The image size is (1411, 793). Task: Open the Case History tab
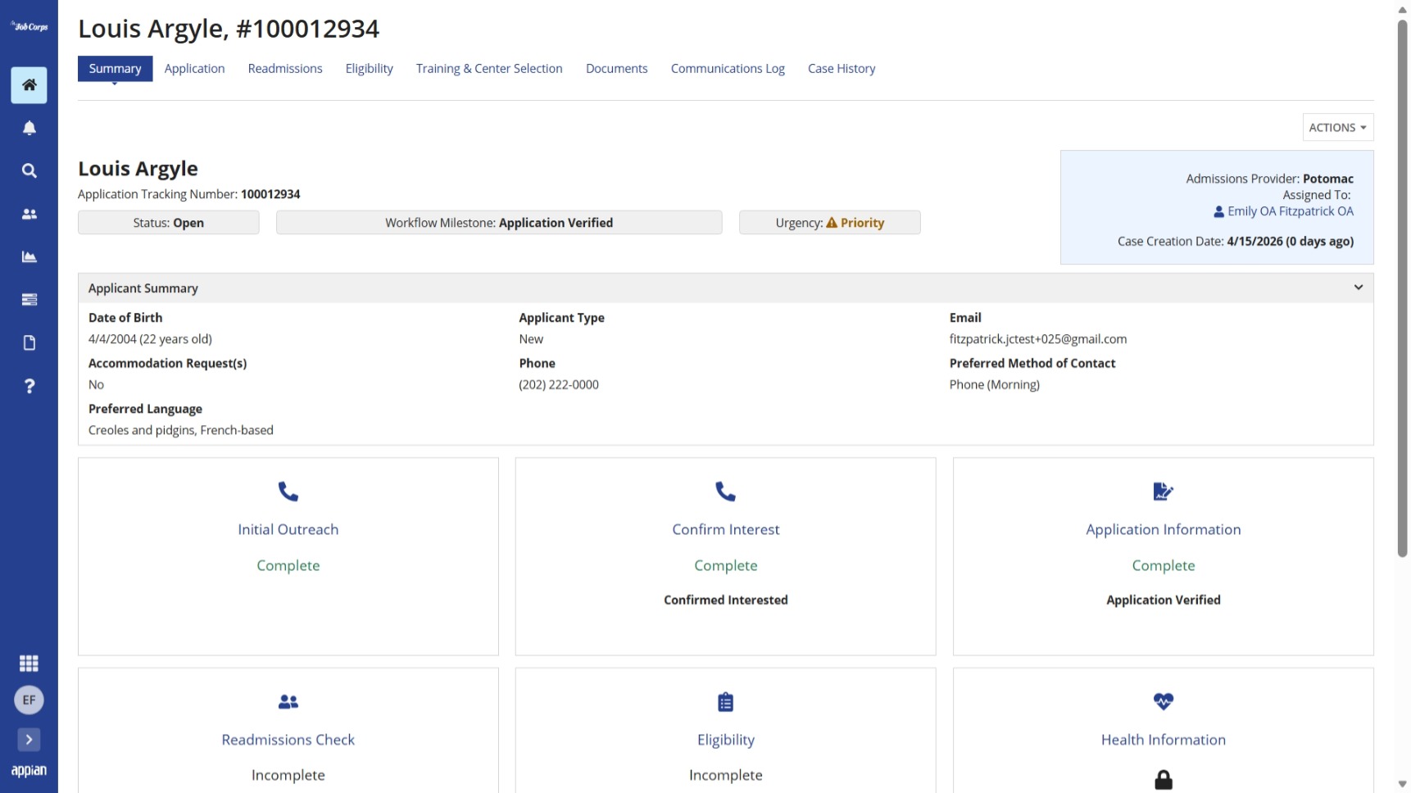(842, 69)
